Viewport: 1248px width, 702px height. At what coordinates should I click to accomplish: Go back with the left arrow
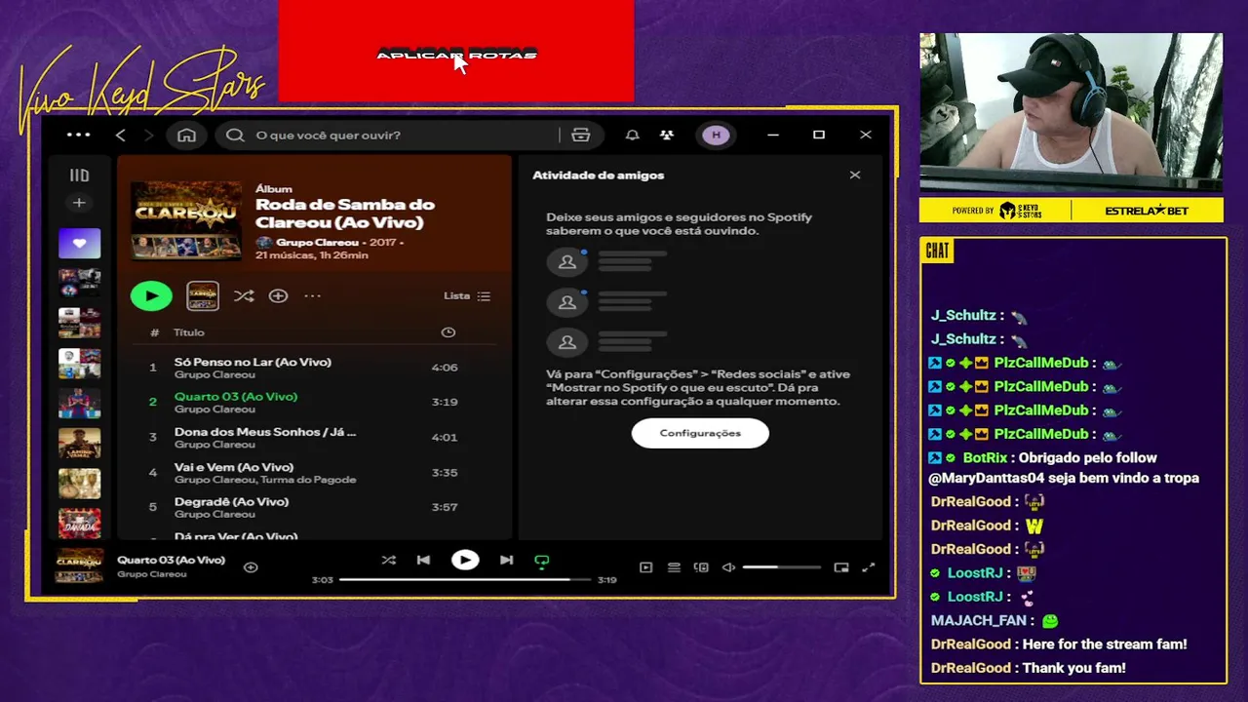pos(121,136)
